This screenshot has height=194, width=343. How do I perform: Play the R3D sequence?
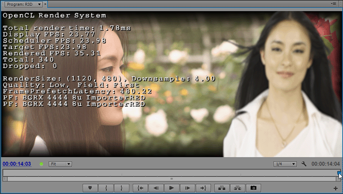pos(171,188)
